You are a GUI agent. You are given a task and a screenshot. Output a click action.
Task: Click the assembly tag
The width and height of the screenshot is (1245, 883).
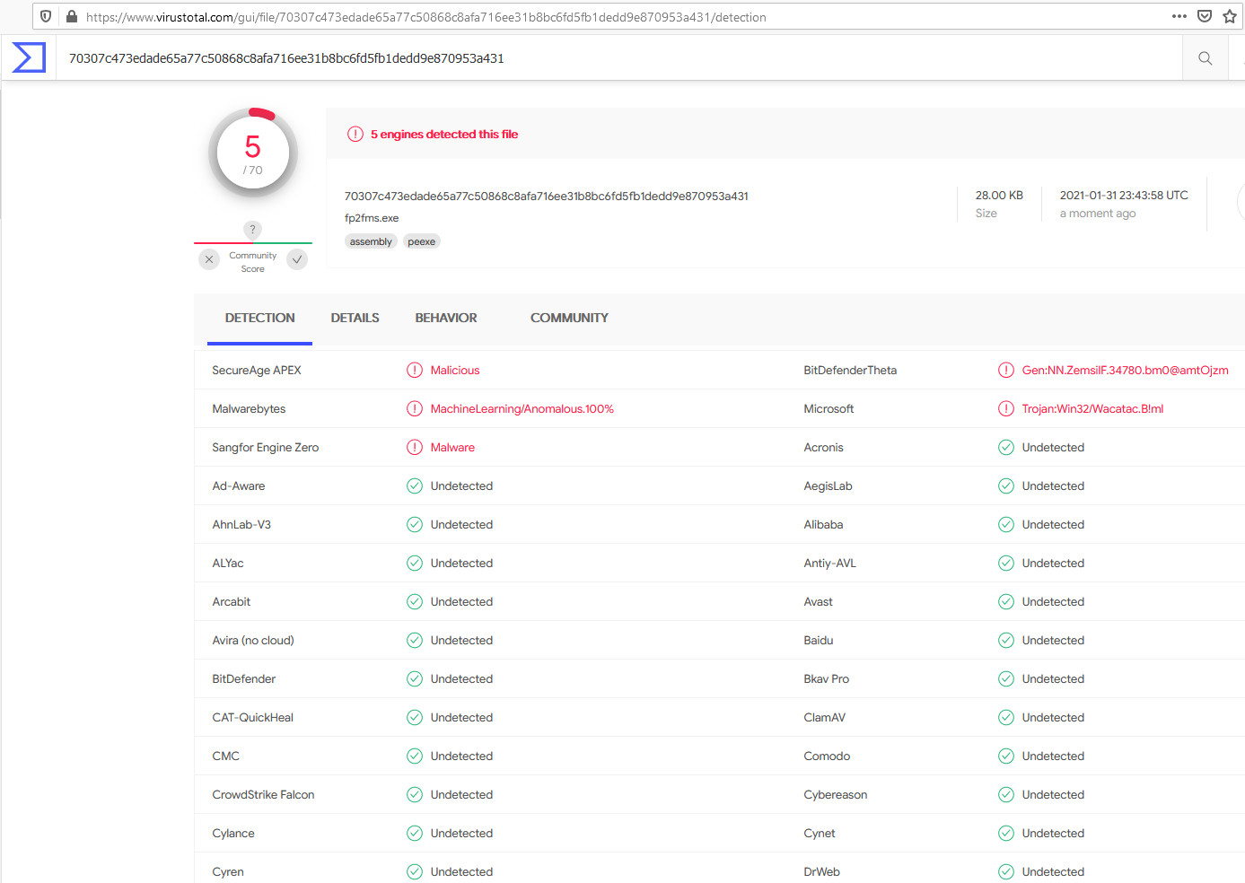tap(371, 241)
